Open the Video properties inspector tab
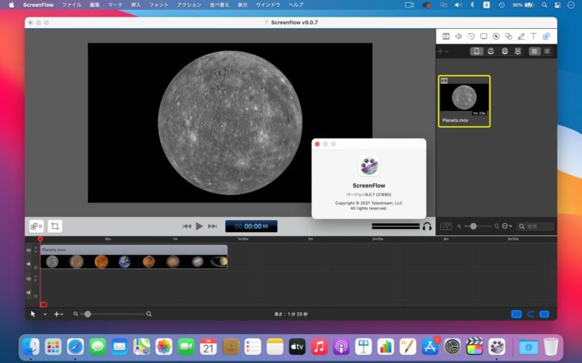Viewport: 582px width, 363px height. [446, 36]
